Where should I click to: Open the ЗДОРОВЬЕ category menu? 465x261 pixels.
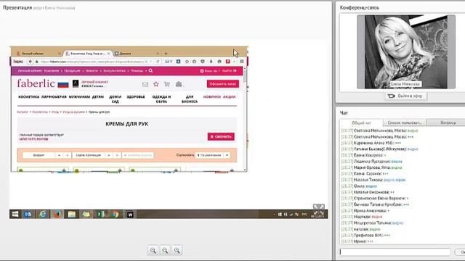coord(136,96)
